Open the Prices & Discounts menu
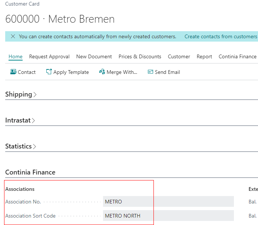258x225 pixels. 140,56
